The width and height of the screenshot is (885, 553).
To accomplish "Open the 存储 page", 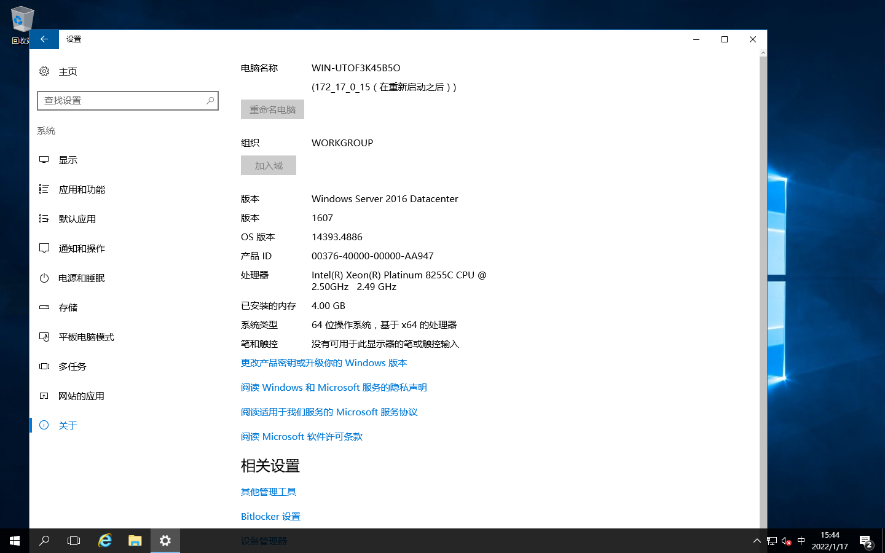I will coord(68,308).
